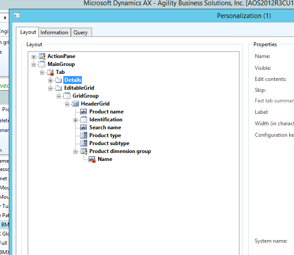Select the HeaderGrid tree item
Viewport: 294px width, 255px height.
pyautogui.click(x=95, y=104)
